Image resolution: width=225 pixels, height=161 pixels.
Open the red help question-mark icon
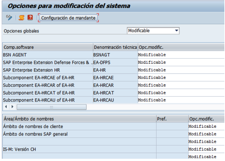point(30,18)
